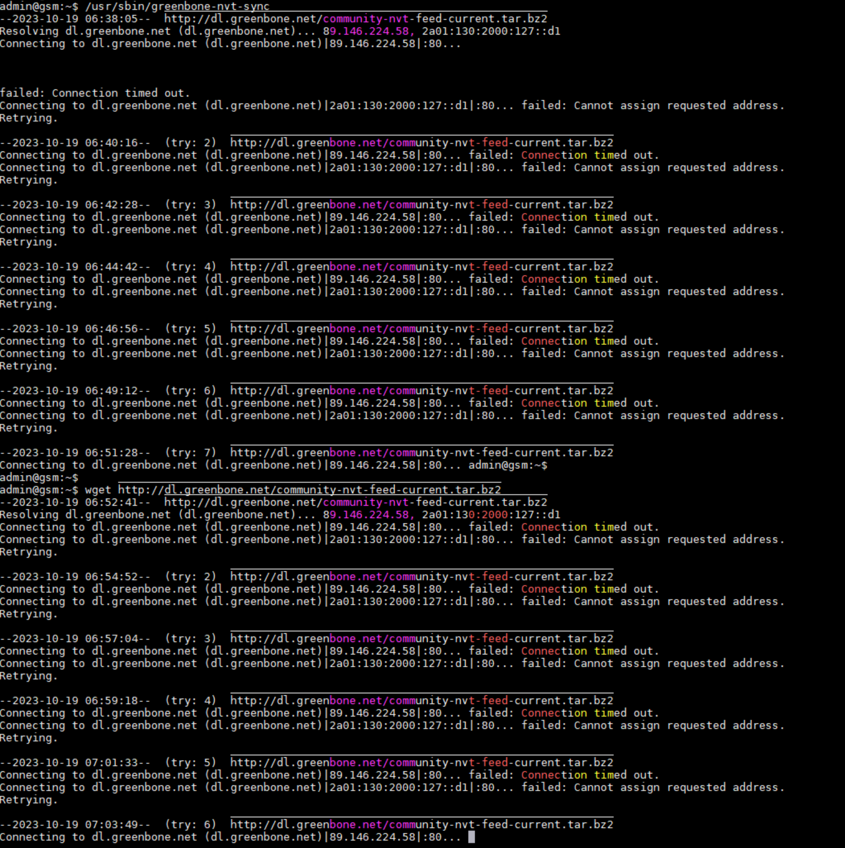Click the word "wget" in the prompt line
The width and height of the screenshot is (845, 848).
[98, 490]
